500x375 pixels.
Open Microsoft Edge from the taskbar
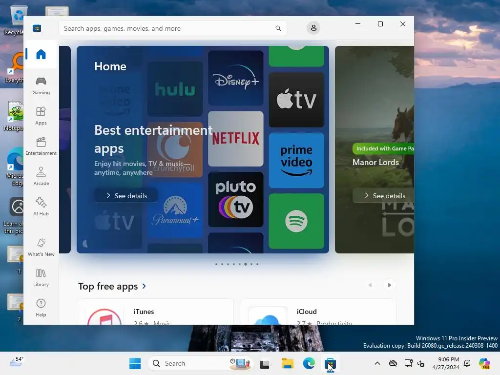[309, 363]
